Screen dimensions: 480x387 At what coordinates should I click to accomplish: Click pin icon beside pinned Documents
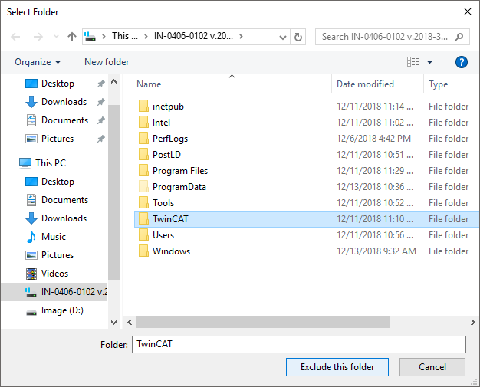(101, 120)
